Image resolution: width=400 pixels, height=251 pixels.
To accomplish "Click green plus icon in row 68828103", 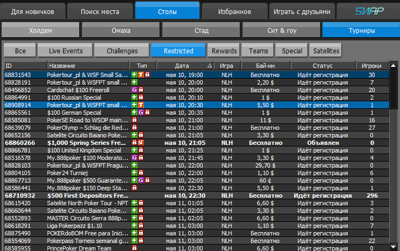I will [x=134, y=165].
